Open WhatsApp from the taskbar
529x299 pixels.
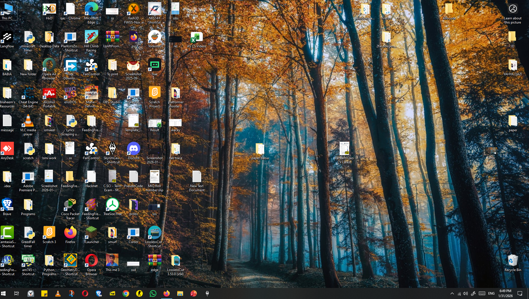pyautogui.click(x=153, y=293)
